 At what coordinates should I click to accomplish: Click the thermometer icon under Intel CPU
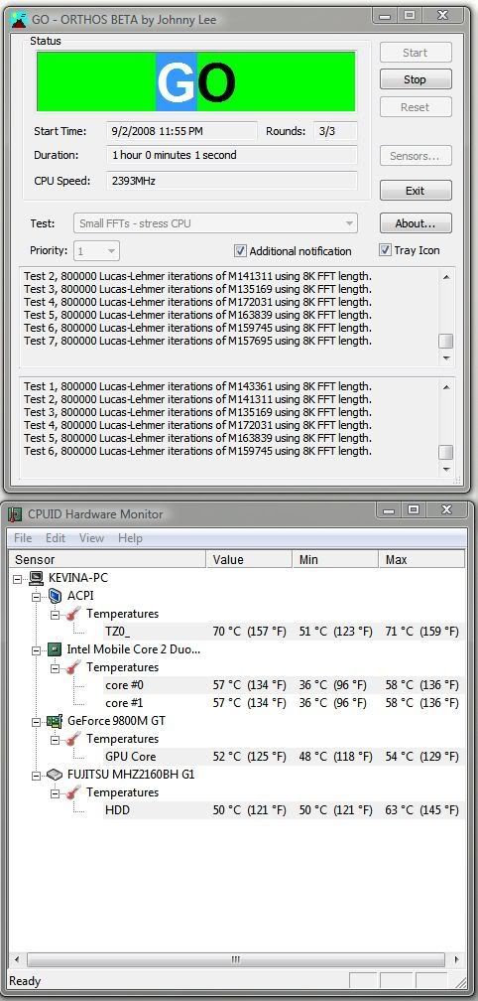click(74, 667)
